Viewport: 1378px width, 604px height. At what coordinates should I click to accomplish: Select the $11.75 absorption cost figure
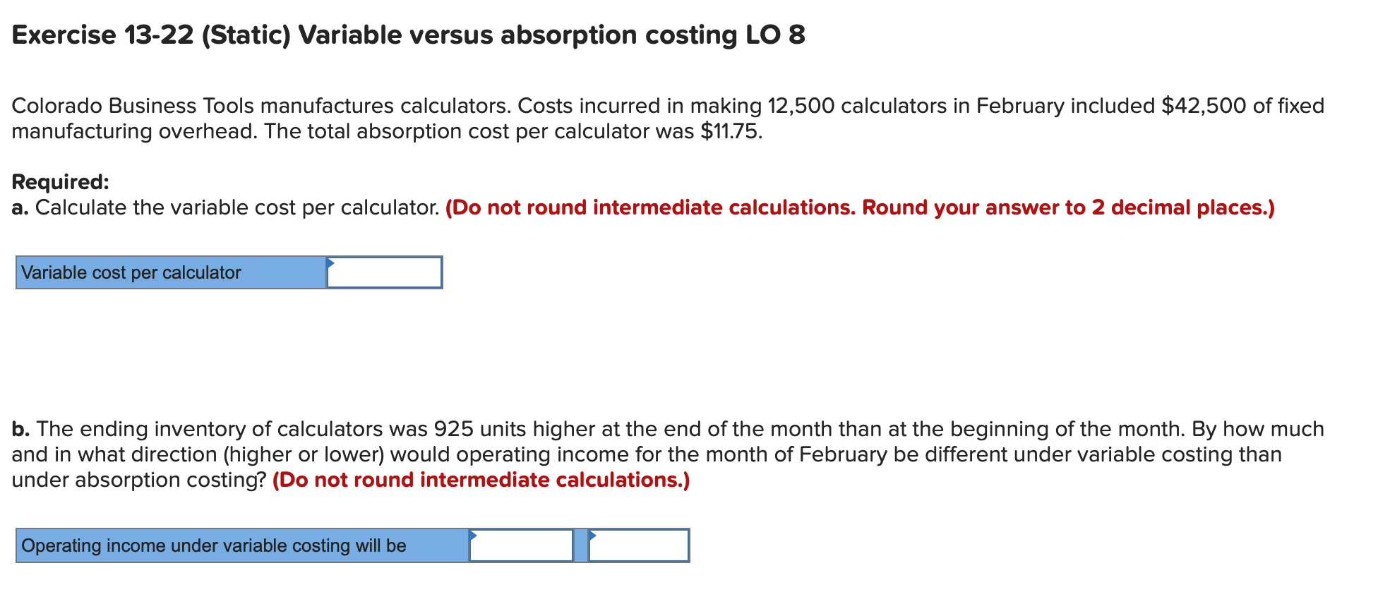click(x=731, y=131)
